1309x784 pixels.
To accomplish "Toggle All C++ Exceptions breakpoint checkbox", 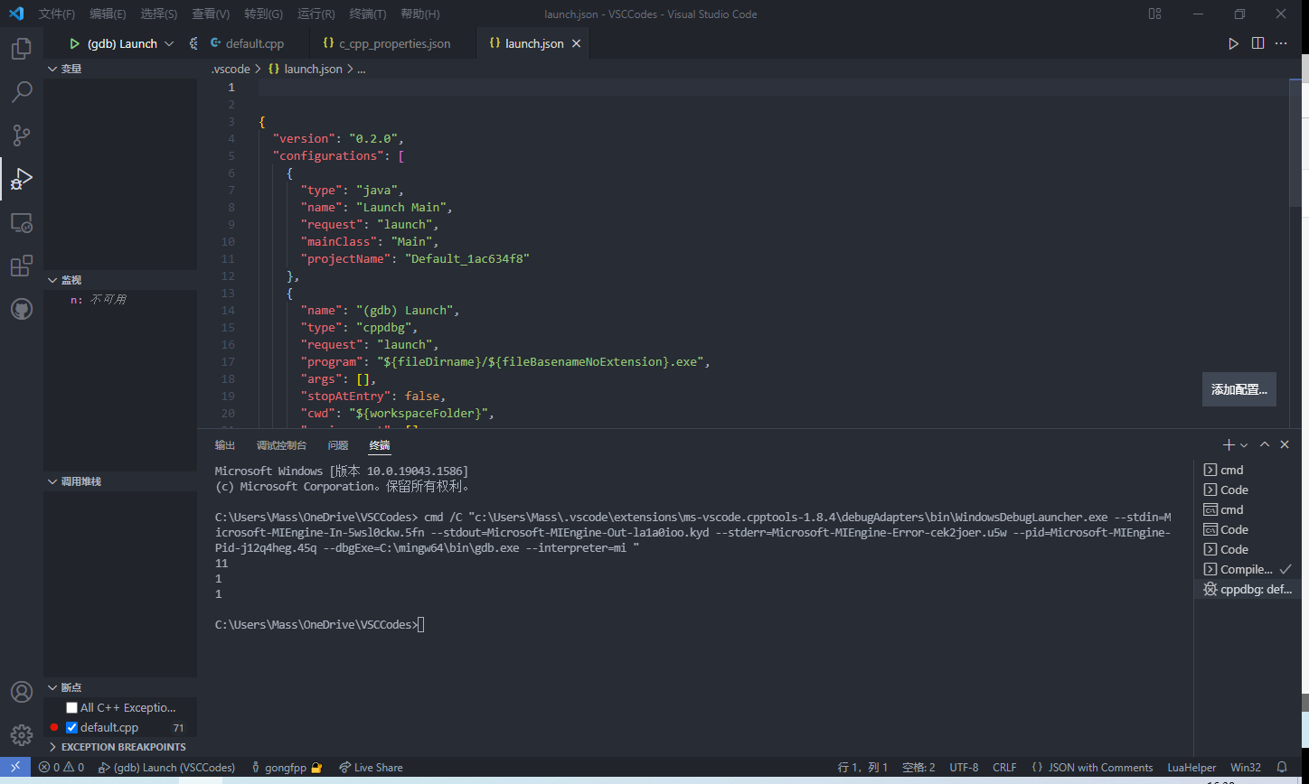I will (72, 708).
